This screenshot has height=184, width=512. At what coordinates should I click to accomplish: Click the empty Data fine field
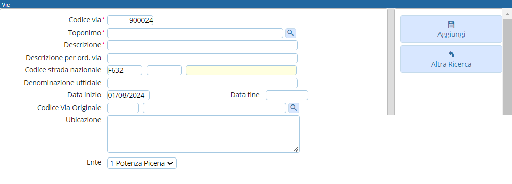point(287,95)
